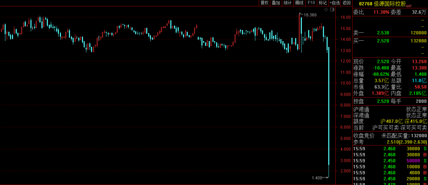Click the 总额 value 11.0亿

pyautogui.click(x=420, y=81)
